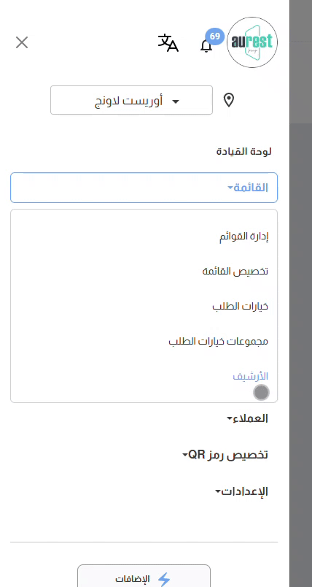Select تخصيص القائمة item
This screenshot has height=587, width=312.
coord(235,272)
